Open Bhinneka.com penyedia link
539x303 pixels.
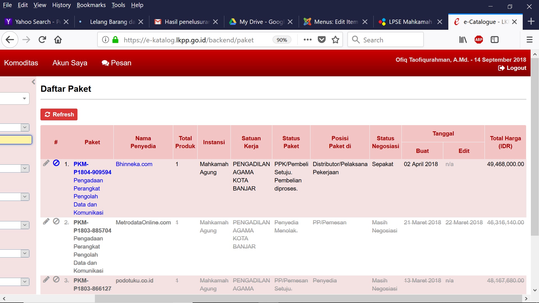click(134, 164)
